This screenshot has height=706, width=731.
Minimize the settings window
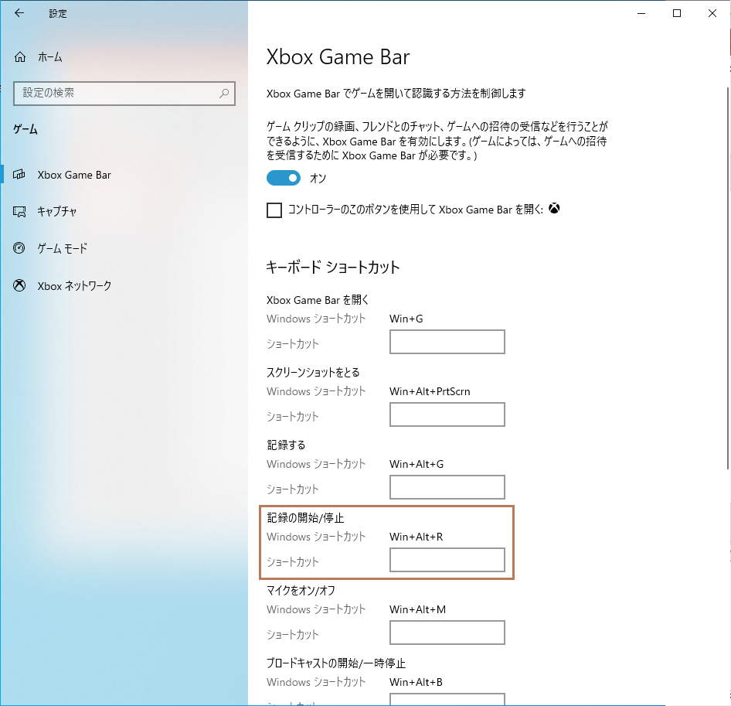click(641, 13)
